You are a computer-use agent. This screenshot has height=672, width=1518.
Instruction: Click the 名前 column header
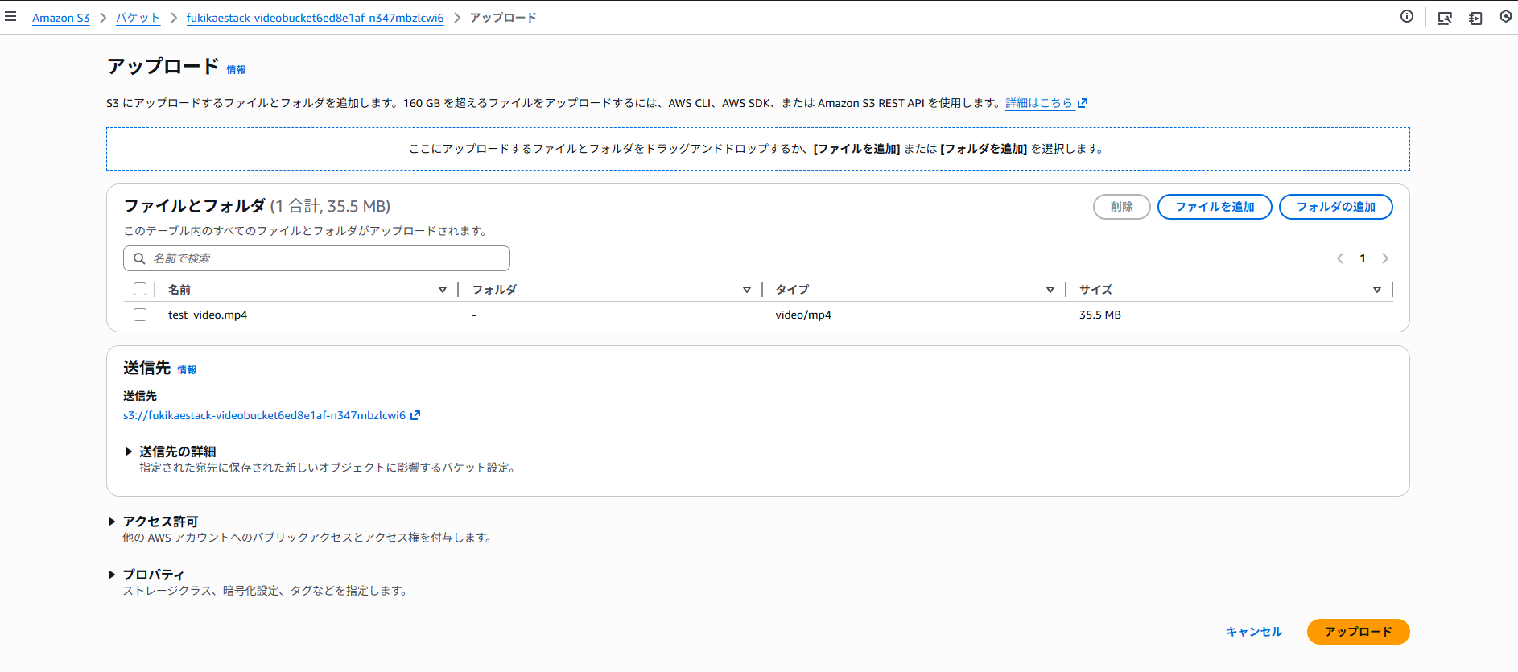179,290
